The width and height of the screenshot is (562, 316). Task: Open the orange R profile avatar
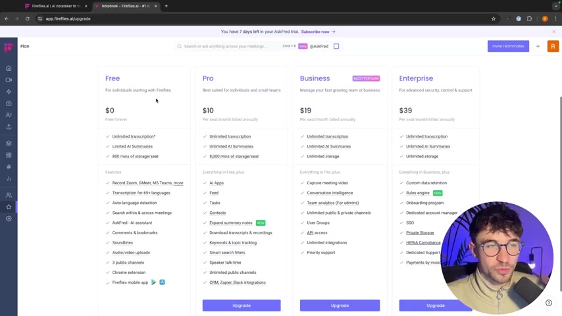pos(553,46)
